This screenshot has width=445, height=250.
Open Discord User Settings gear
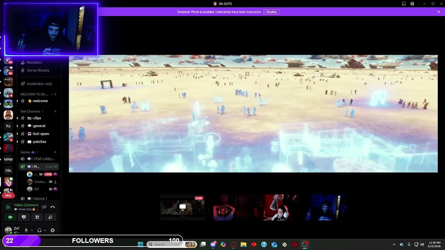pos(52,231)
